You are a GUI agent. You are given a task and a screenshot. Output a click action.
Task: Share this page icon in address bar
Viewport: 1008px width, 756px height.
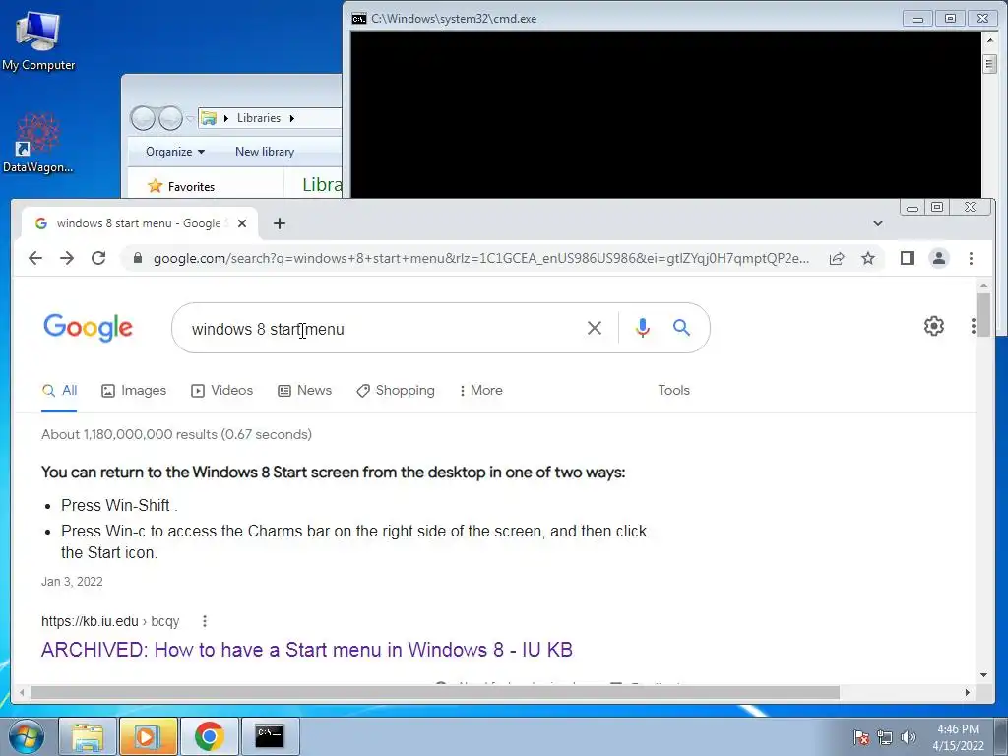837,259
